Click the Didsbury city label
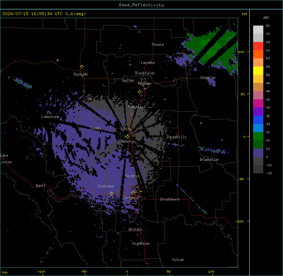The image size is (283, 276). (x=125, y=141)
